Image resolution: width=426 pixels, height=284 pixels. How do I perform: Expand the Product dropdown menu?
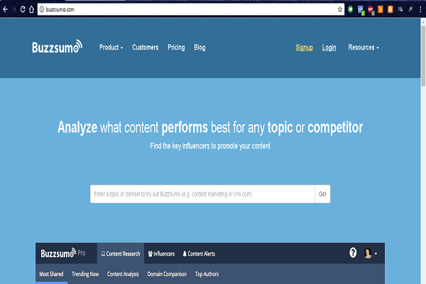[x=111, y=48]
